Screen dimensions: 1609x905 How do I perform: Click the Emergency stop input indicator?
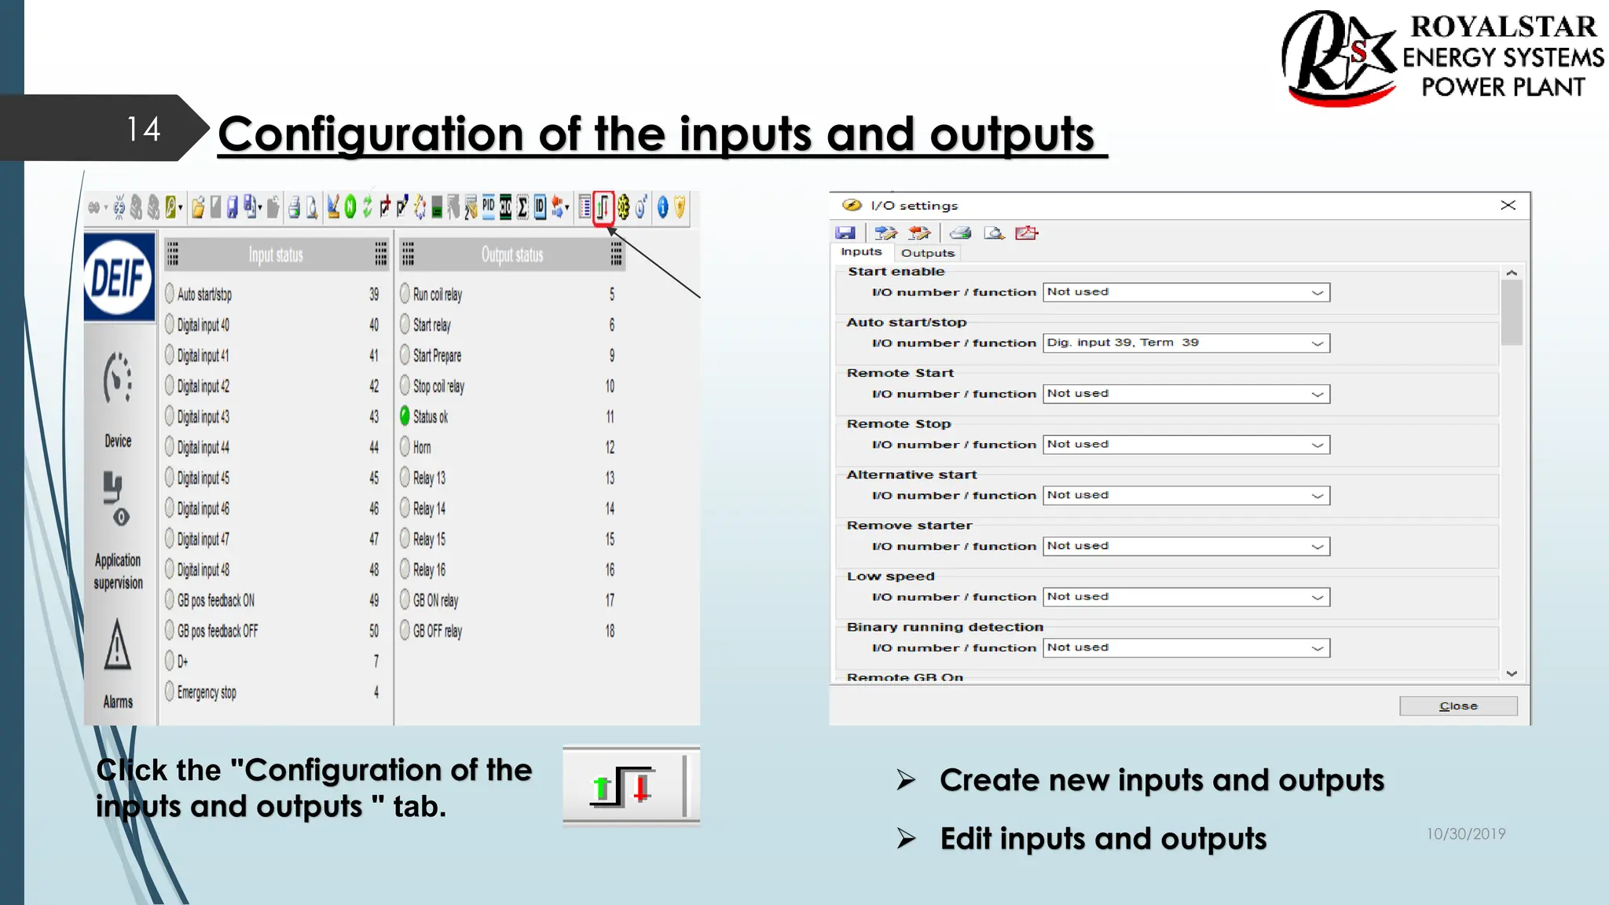[x=170, y=691]
